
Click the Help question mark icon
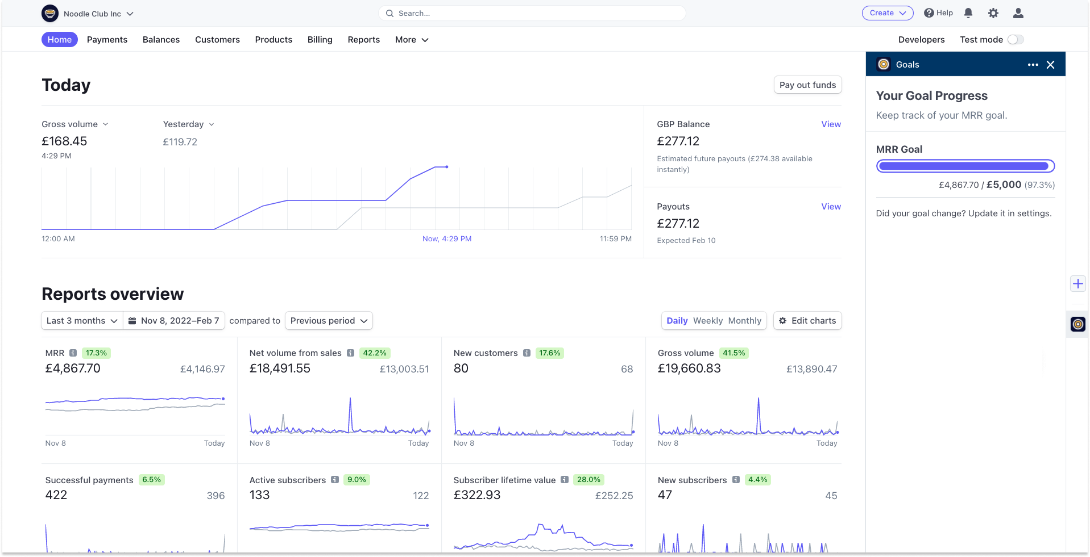click(x=928, y=12)
